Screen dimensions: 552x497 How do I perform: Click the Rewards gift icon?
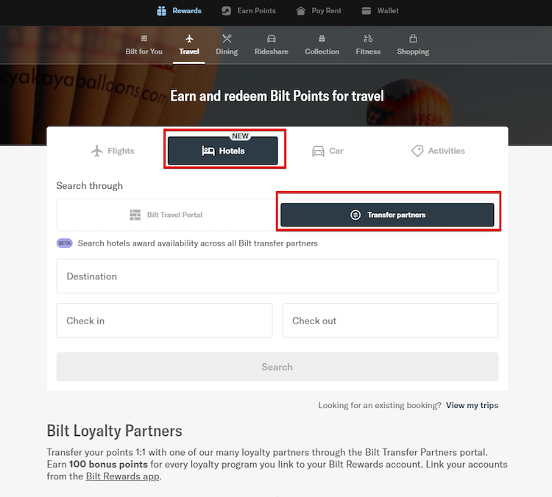(x=162, y=11)
